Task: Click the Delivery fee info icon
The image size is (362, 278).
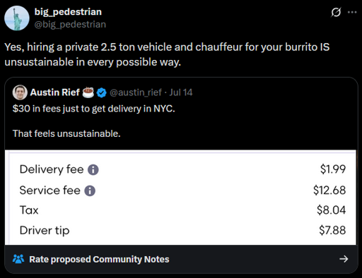Action: click(93, 169)
